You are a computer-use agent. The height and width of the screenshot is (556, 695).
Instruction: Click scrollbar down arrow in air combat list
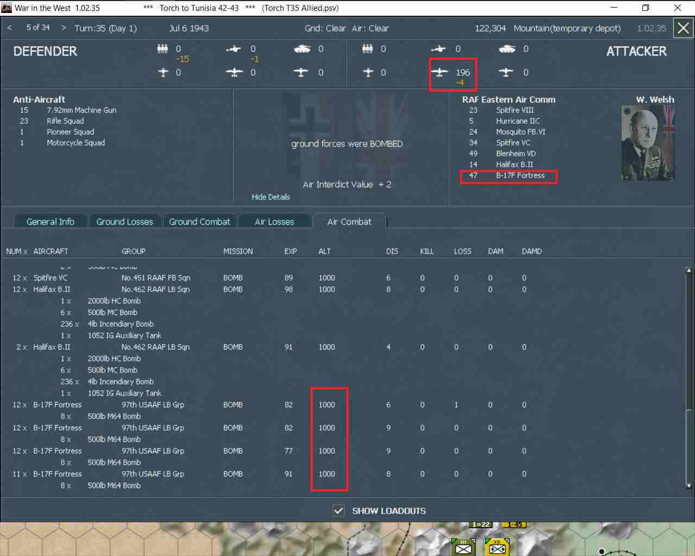point(689,486)
